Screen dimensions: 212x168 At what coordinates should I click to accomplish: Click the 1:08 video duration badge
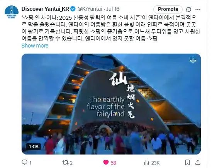point(34,146)
